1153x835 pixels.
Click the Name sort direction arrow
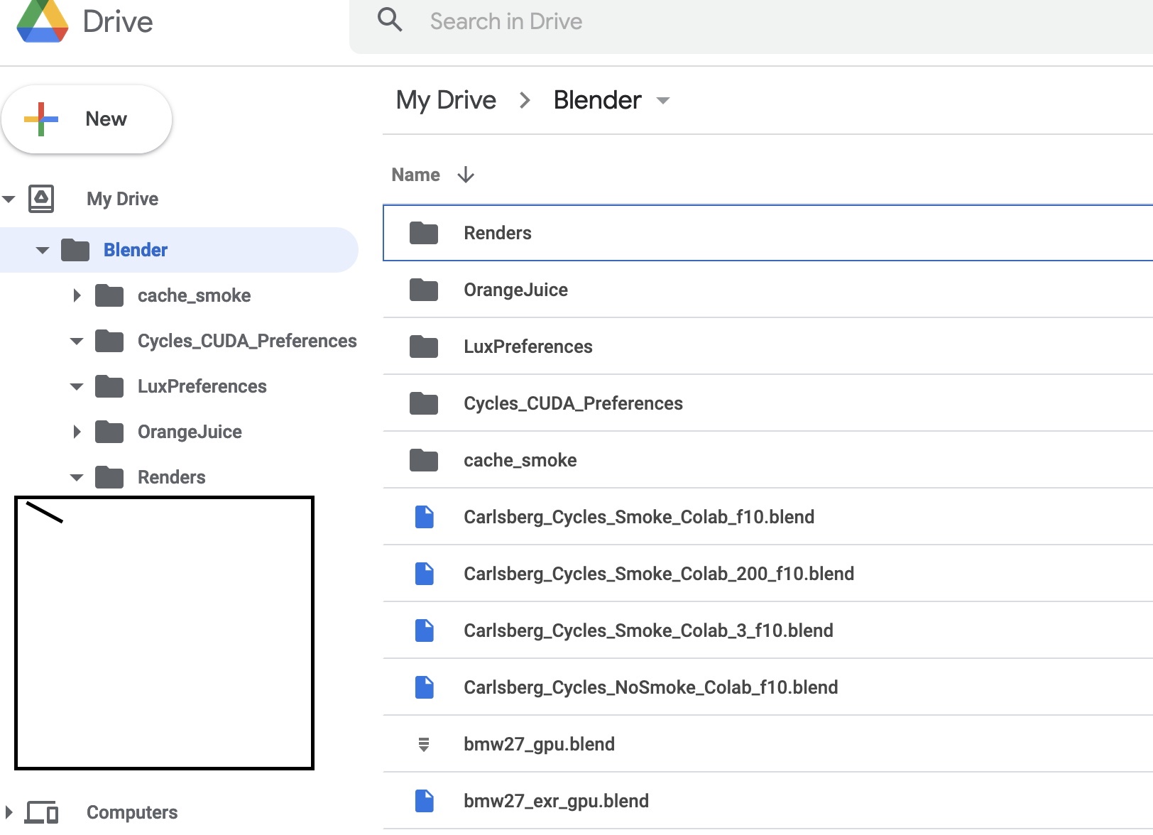point(466,175)
